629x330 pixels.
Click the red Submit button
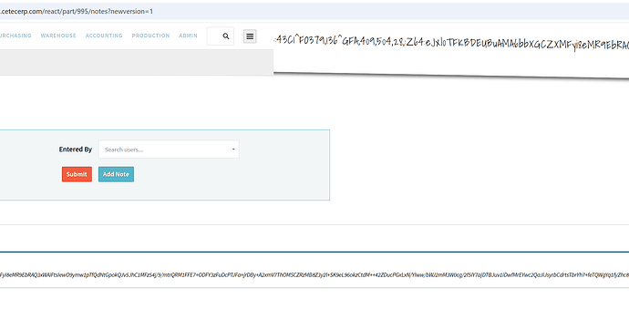pyautogui.click(x=77, y=174)
